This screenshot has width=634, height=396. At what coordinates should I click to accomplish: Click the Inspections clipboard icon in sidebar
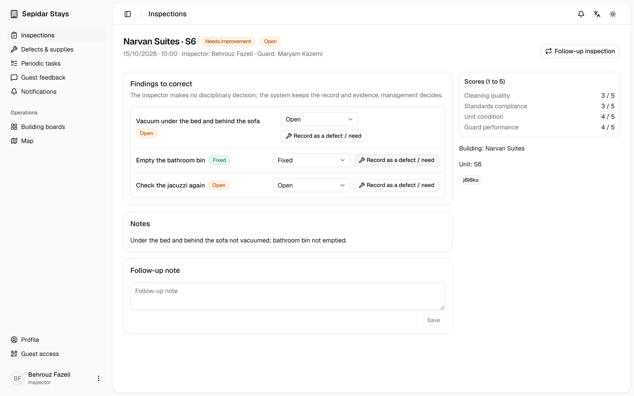point(14,35)
